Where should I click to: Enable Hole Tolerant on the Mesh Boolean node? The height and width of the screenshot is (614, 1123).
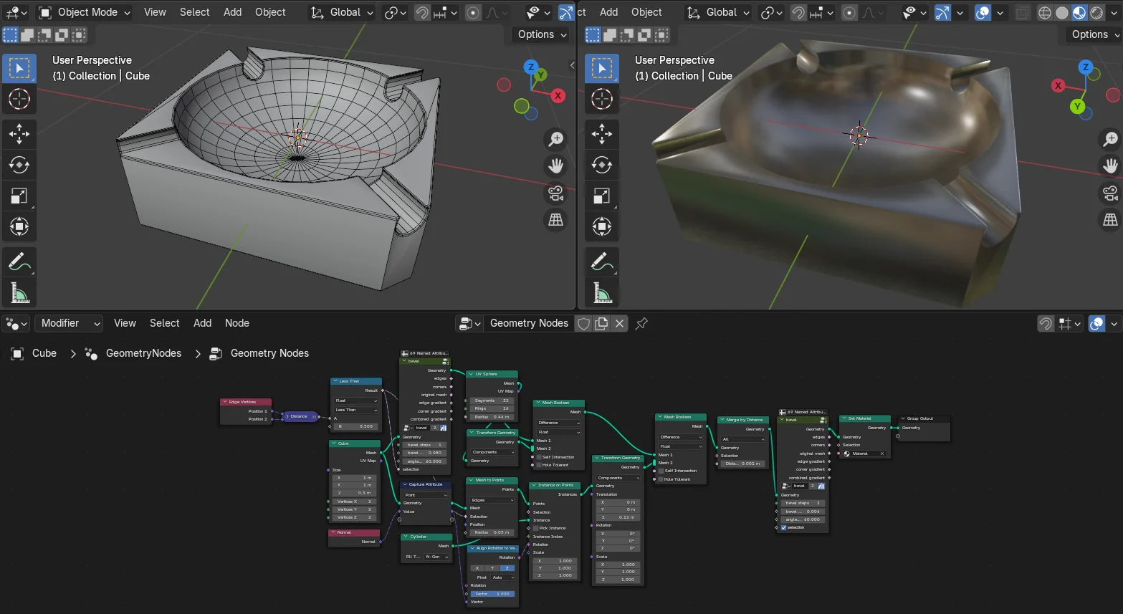(x=539, y=465)
